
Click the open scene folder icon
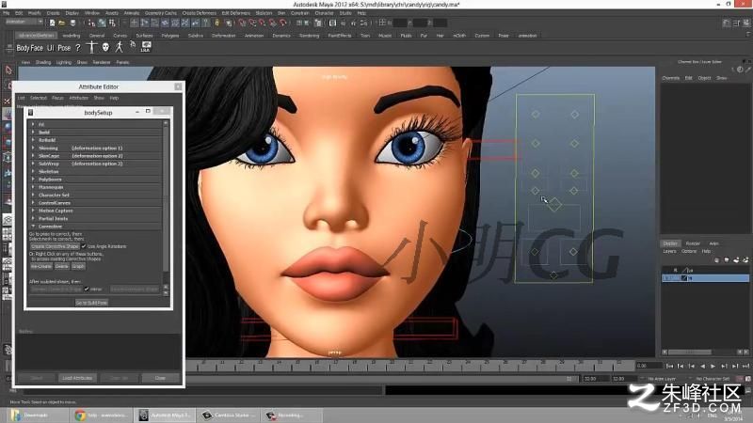click(x=61, y=23)
